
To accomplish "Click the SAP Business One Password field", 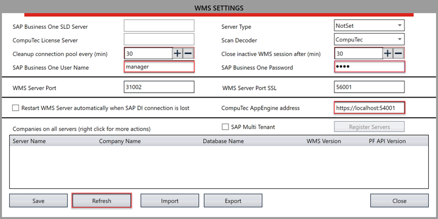I will [x=369, y=67].
